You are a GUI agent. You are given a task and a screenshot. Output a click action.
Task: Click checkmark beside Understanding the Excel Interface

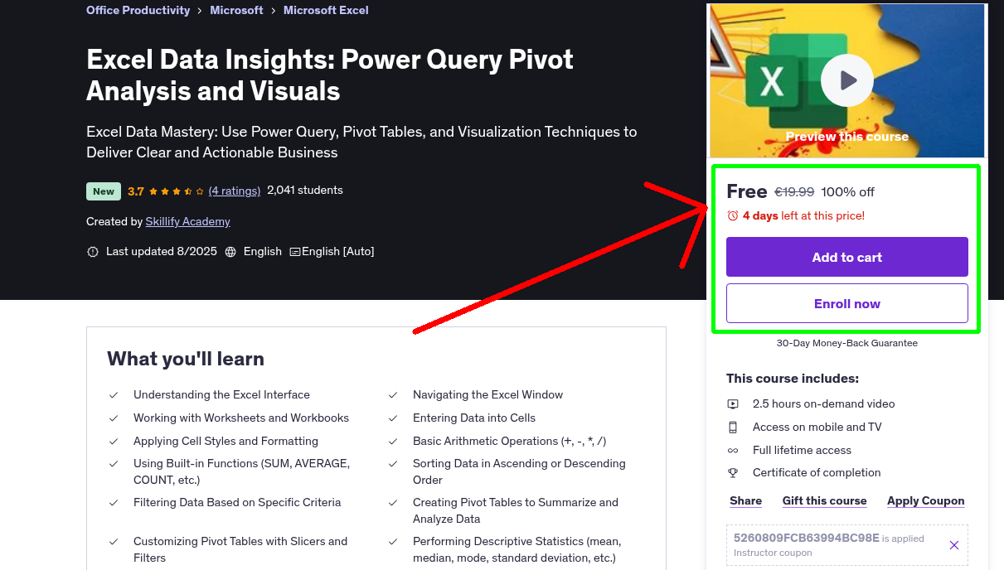click(x=114, y=395)
